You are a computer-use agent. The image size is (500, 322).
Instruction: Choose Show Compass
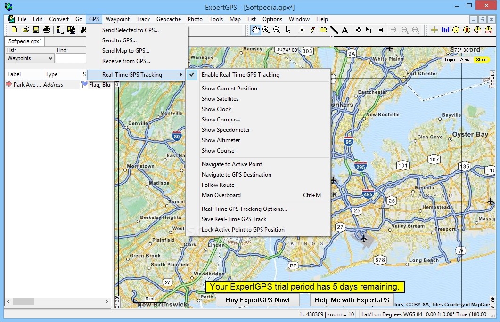click(258, 120)
